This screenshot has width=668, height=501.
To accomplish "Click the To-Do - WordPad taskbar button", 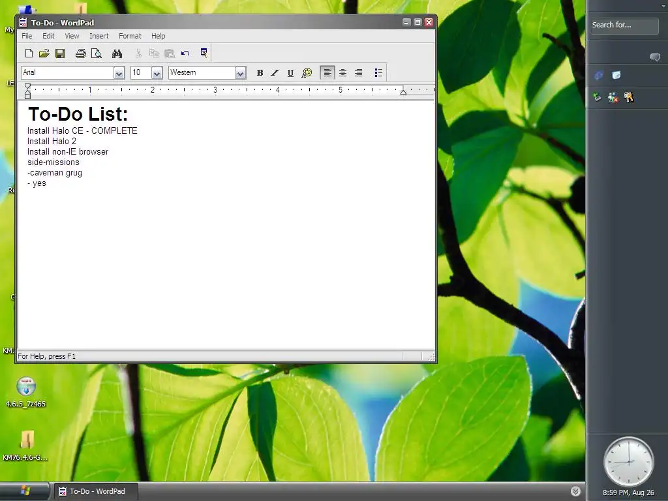I will click(x=95, y=492).
